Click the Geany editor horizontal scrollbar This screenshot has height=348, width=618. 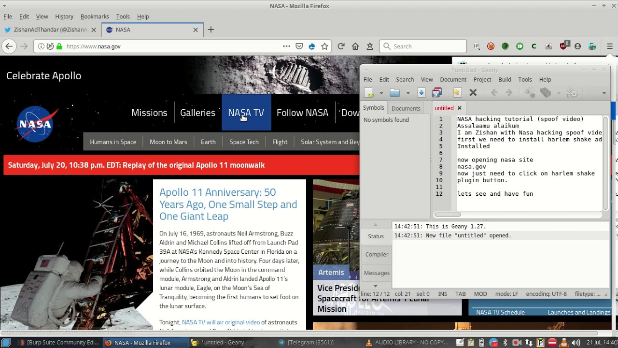point(448,215)
